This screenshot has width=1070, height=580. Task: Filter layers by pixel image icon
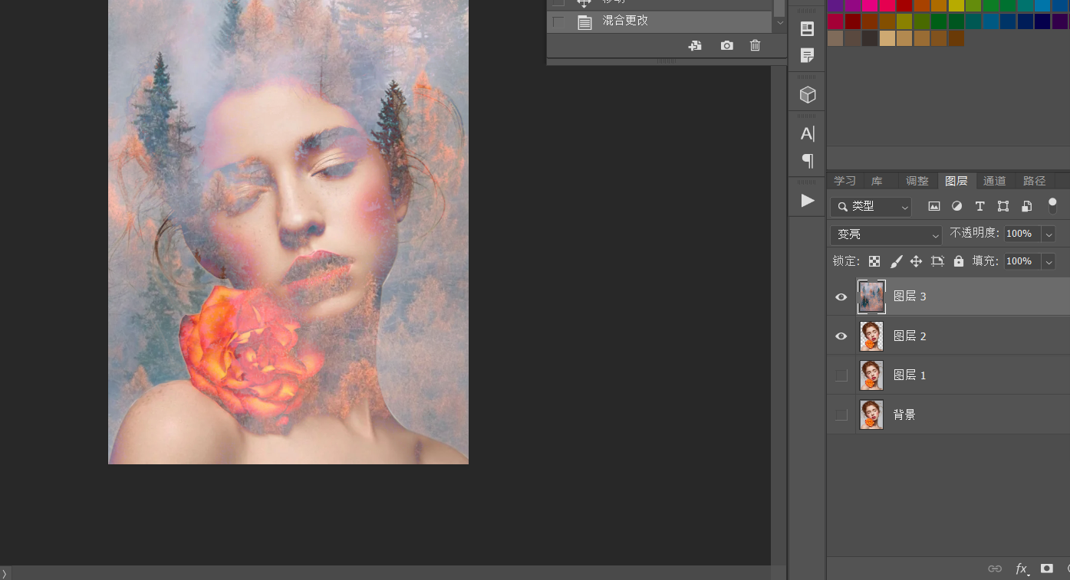pos(933,206)
